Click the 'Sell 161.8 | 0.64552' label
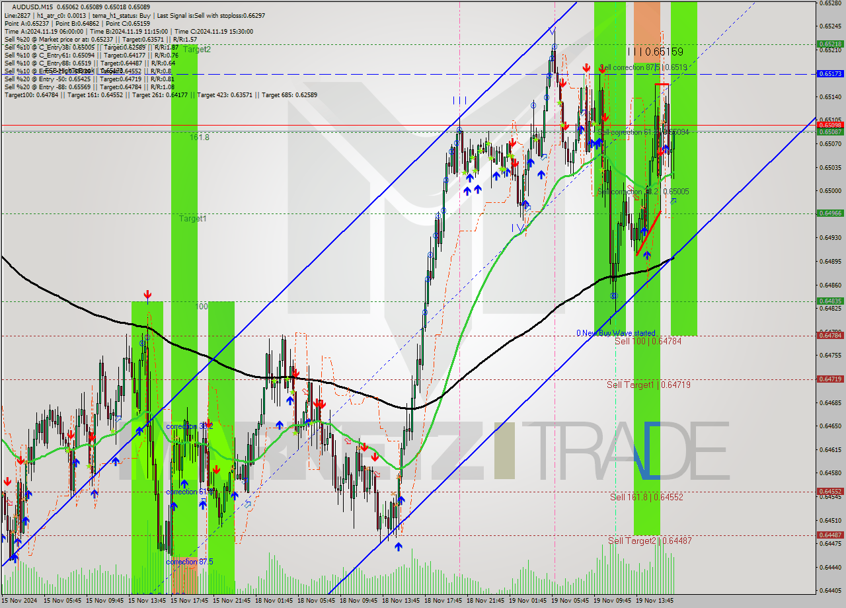This screenshot has width=846, height=608. (646, 497)
